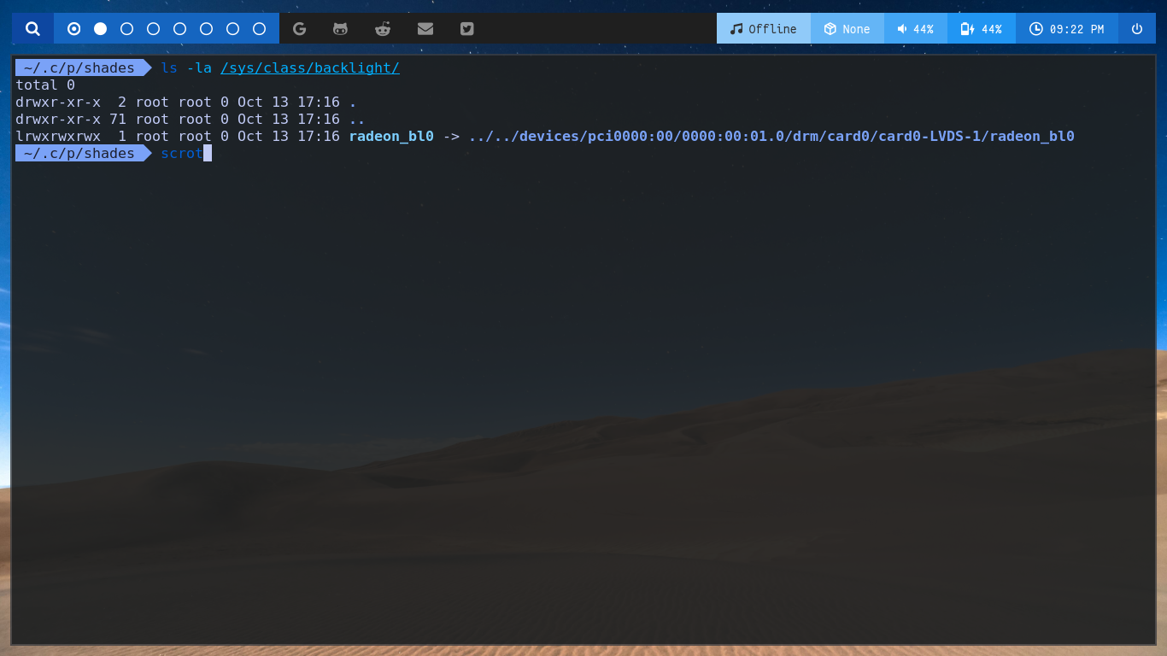The width and height of the screenshot is (1167, 656).
Task: Switch to the filled active workspace circle
Action: (99, 28)
